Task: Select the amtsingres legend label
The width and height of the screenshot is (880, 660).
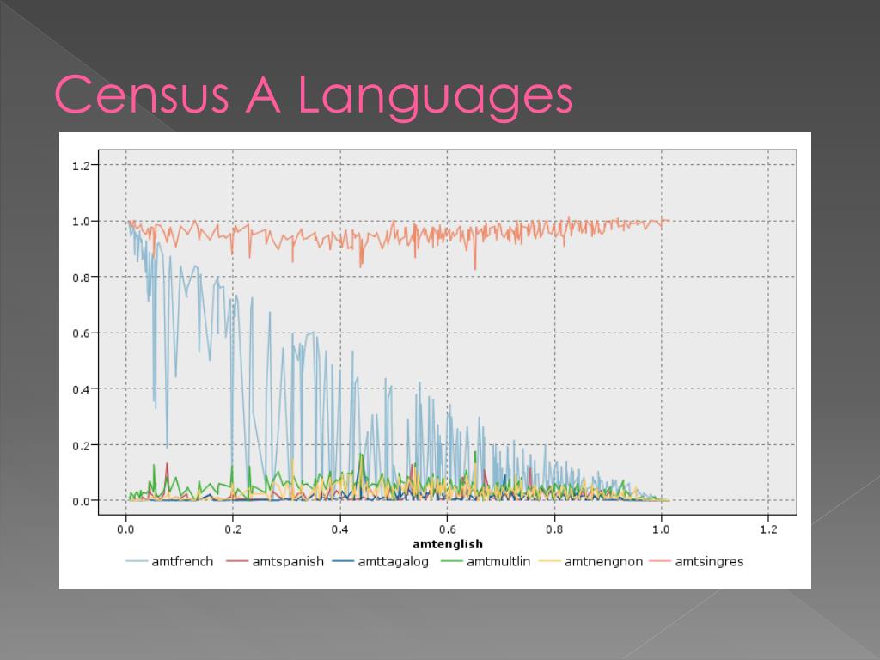Action: click(709, 562)
